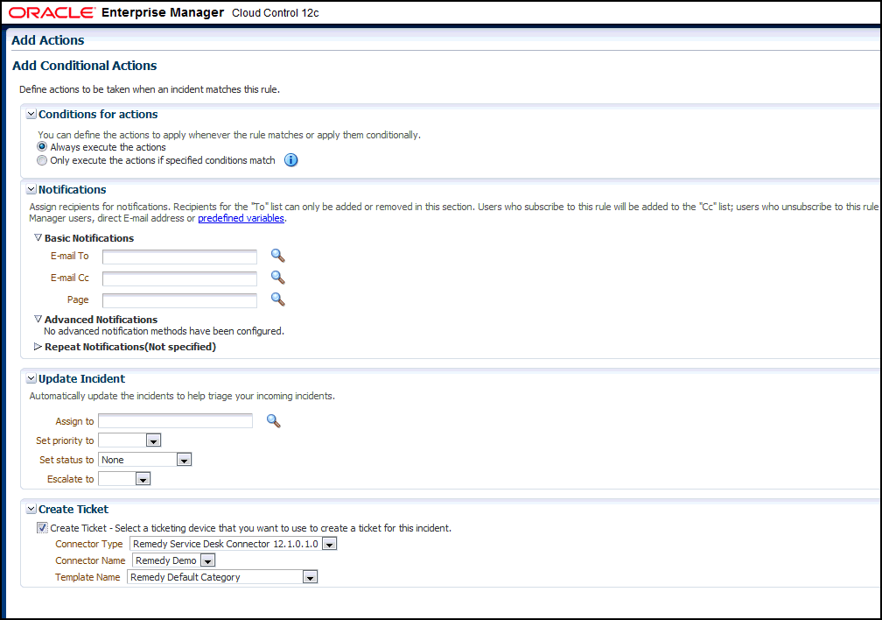Click the Oracle logo

pyautogui.click(x=52, y=12)
